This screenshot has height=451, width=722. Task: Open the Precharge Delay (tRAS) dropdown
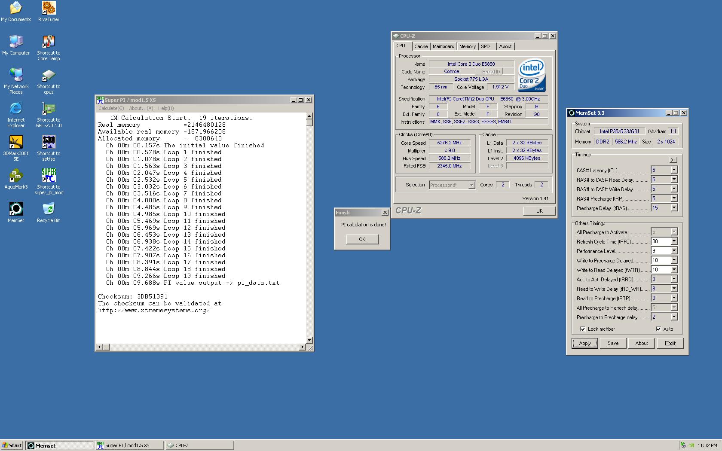click(x=674, y=208)
